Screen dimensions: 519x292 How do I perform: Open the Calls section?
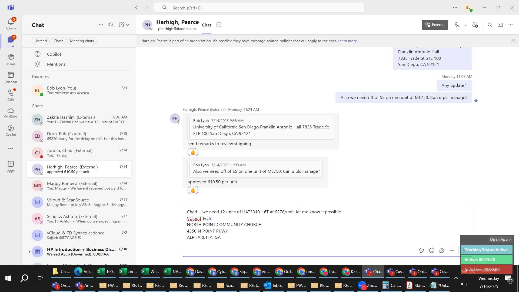pyautogui.click(x=11, y=95)
